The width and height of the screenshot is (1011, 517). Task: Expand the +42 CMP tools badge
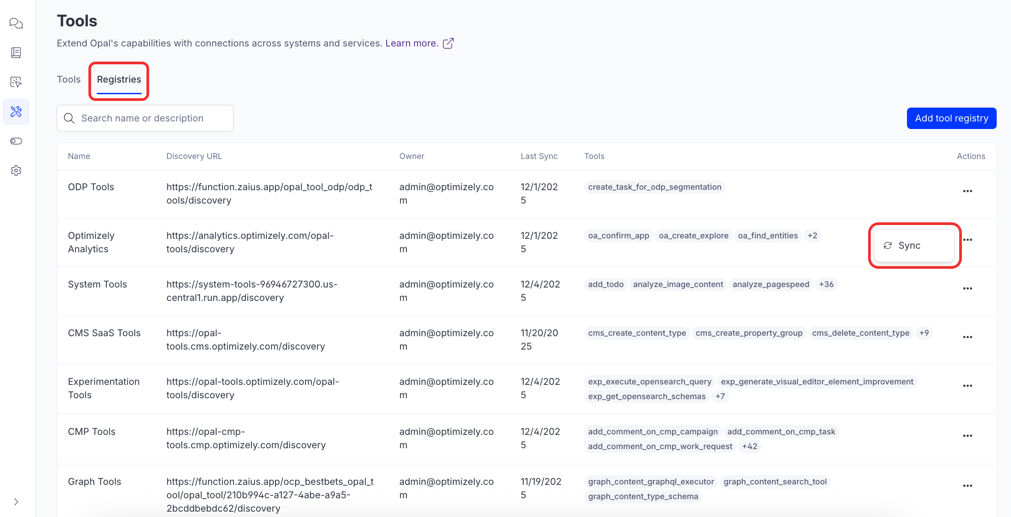[x=749, y=446]
